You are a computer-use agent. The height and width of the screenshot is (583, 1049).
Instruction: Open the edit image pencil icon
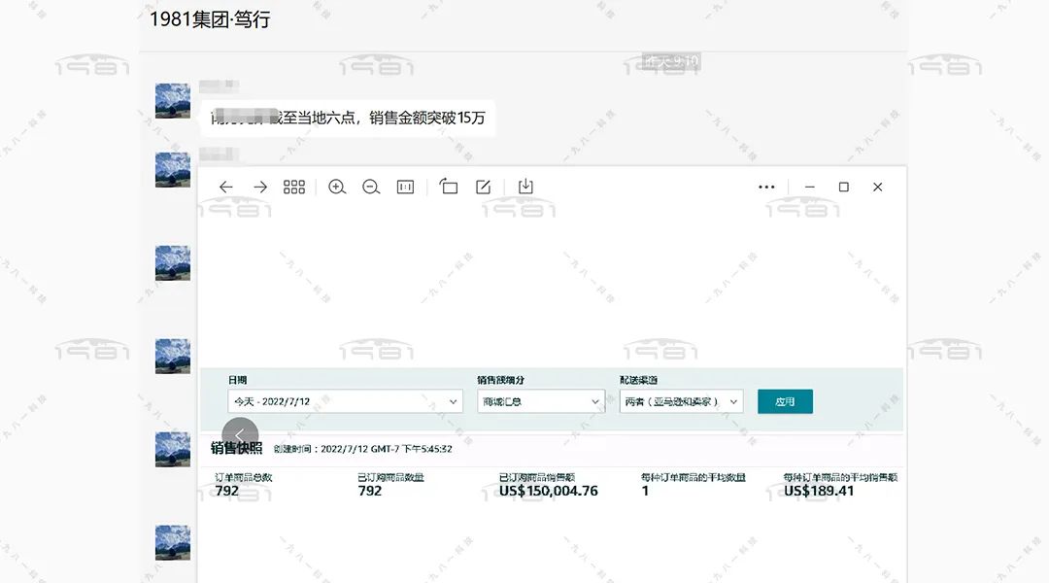tap(483, 187)
